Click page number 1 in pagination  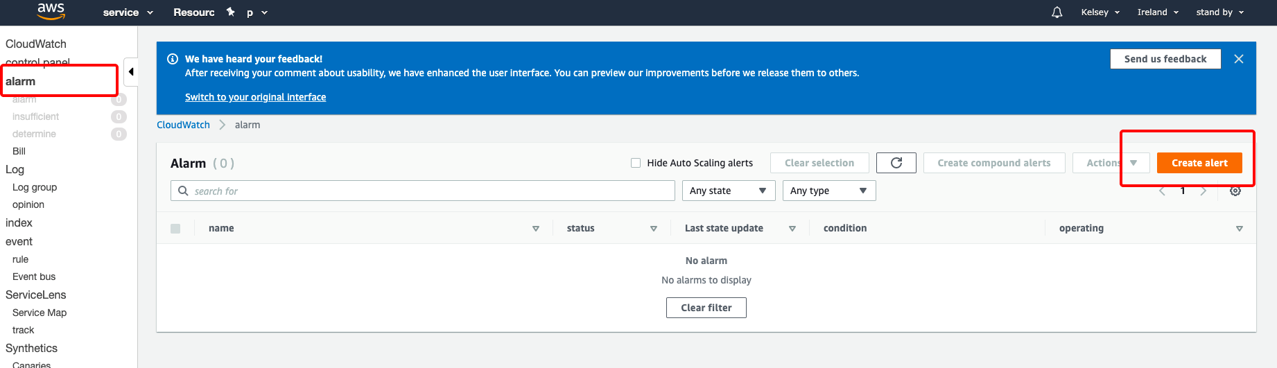click(1183, 191)
